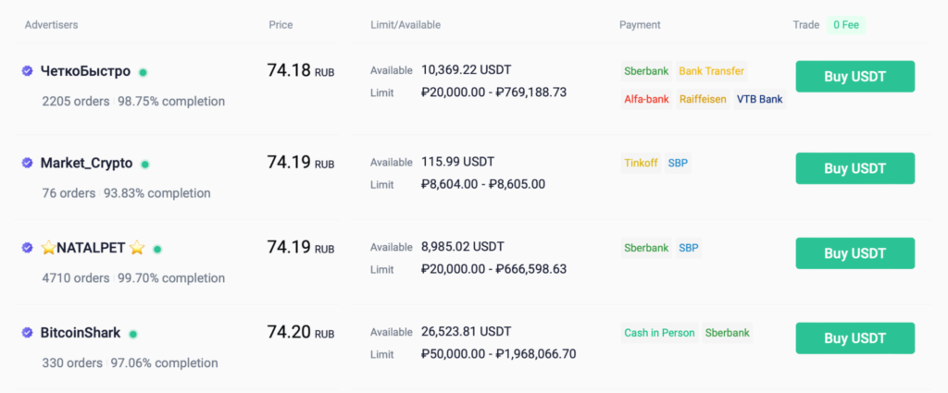Select the VTB Bank payment tag
This screenshot has width=948, height=393.
[x=759, y=99]
